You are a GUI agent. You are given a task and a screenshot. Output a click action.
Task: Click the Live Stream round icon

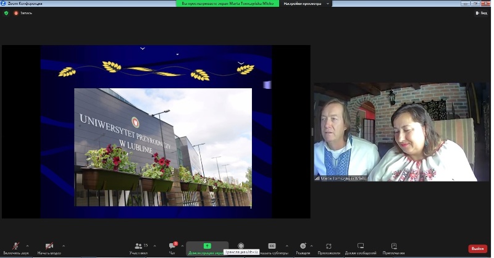tap(241, 246)
